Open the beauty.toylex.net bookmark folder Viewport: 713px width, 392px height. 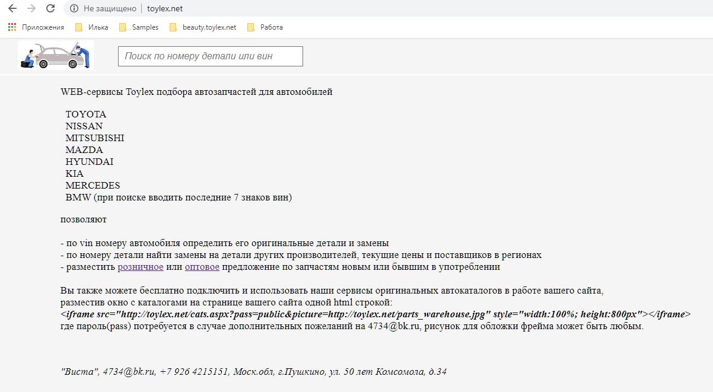tap(203, 27)
